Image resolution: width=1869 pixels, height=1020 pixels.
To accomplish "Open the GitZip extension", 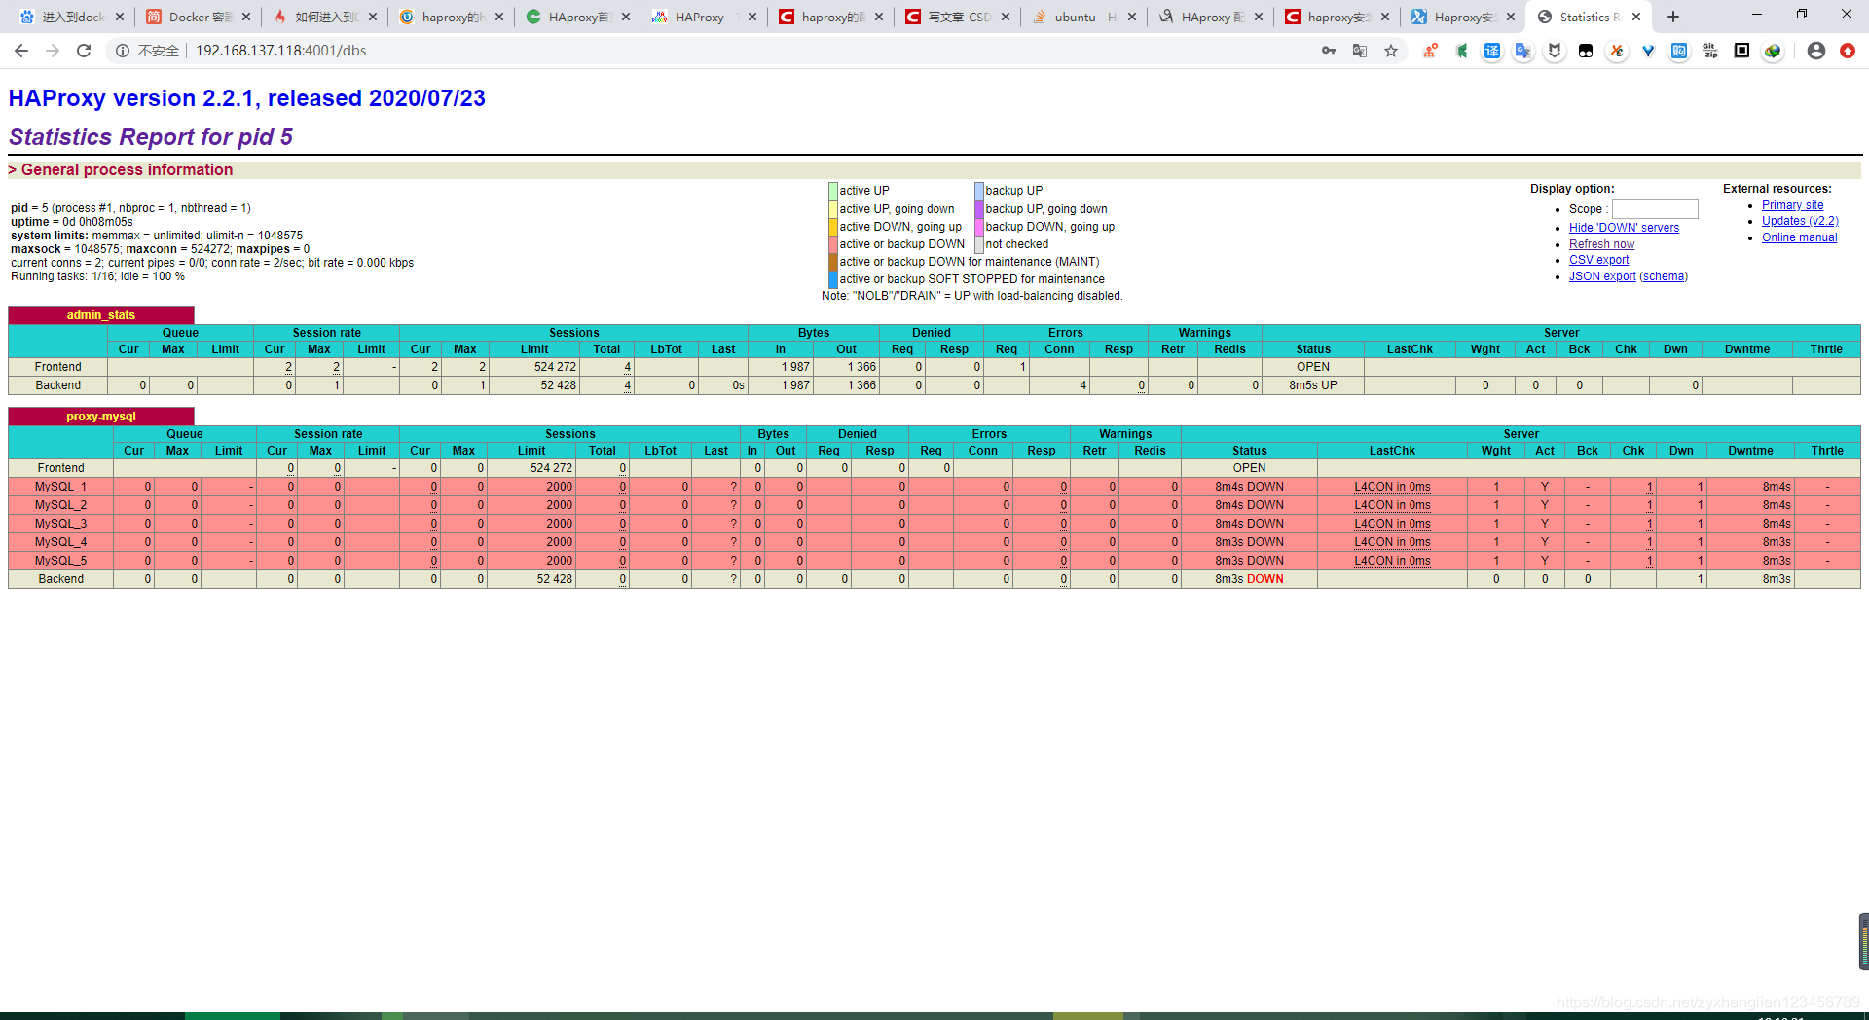I will coord(1710,51).
